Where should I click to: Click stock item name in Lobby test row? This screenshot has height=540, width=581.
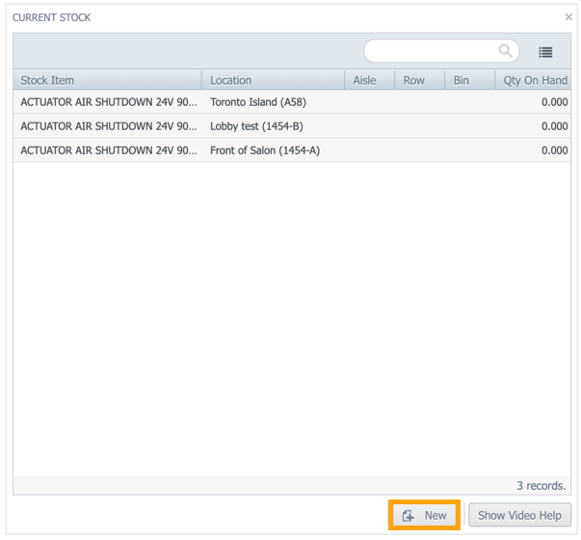(109, 126)
